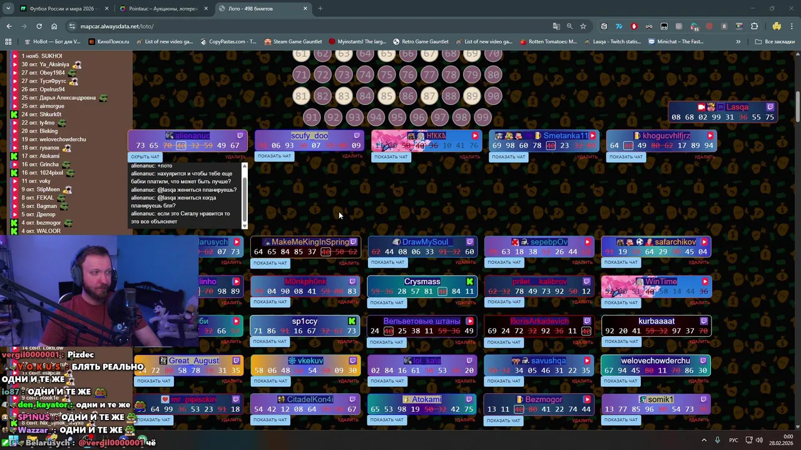Click the Twitch icon on somik1's card
Screen dimensions: 801x450
tap(703, 399)
